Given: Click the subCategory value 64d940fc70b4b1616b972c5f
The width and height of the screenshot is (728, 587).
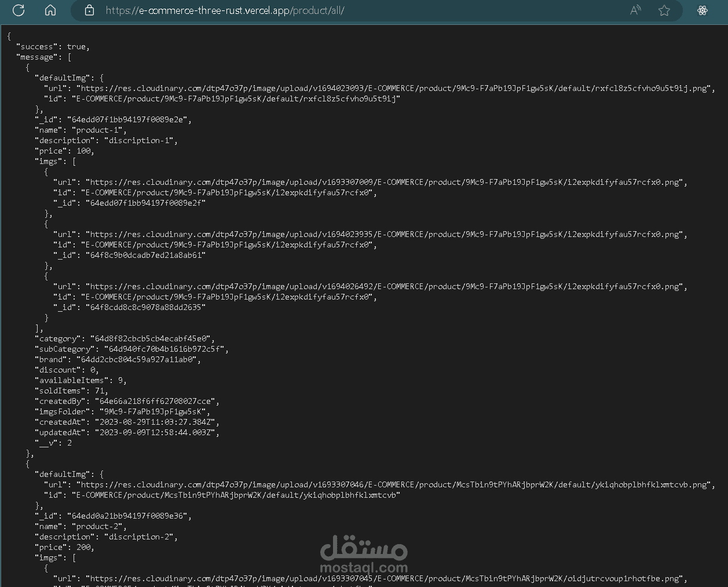Looking at the screenshot, I should pos(164,349).
